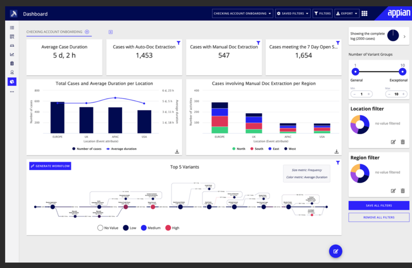Image resolution: width=412 pixels, height=268 pixels.
Task: Open the CHECKING ACCOUNT ONBOARDING dropdown
Action: [x=242, y=13]
